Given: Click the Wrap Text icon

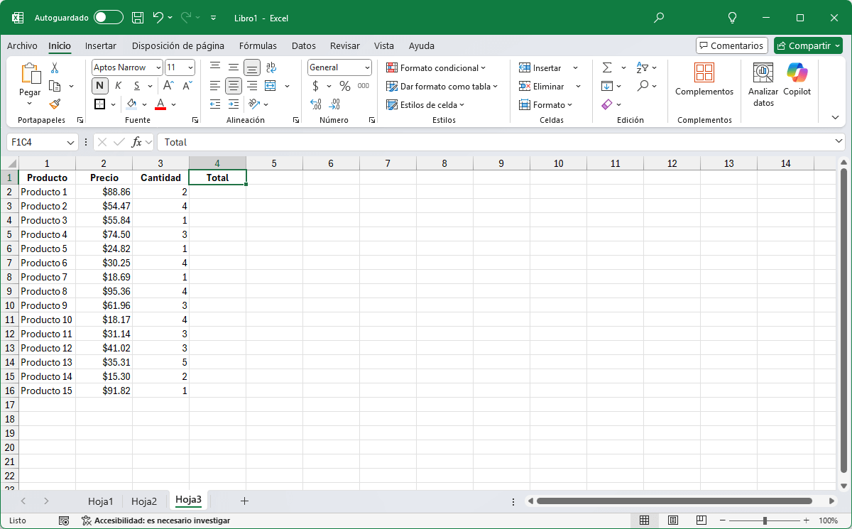Looking at the screenshot, I should pyautogui.click(x=271, y=67).
